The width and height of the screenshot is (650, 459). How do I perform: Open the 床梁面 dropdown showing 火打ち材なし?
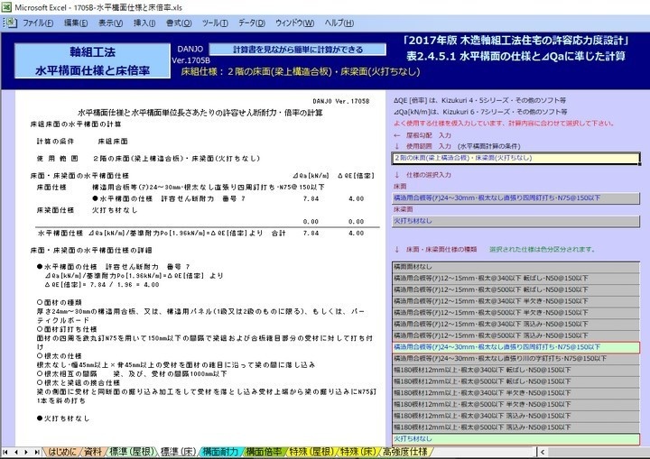[x=515, y=221]
